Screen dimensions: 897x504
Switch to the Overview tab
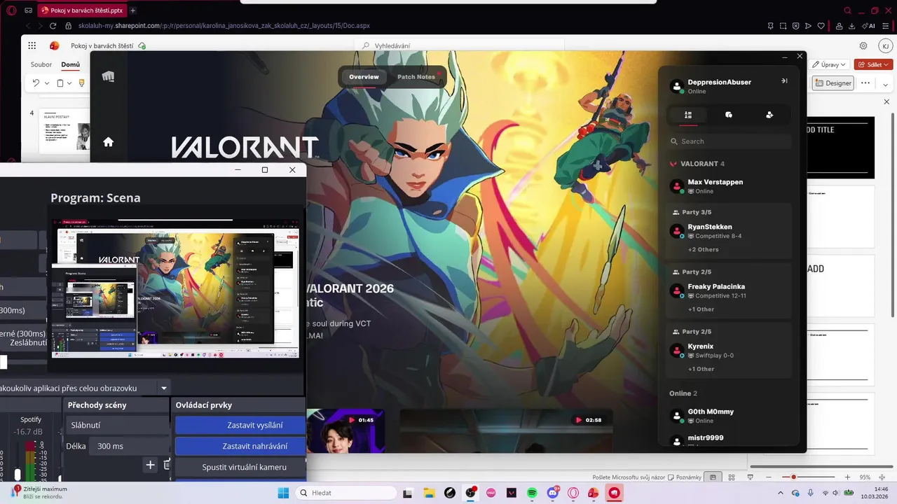coord(364,77)
